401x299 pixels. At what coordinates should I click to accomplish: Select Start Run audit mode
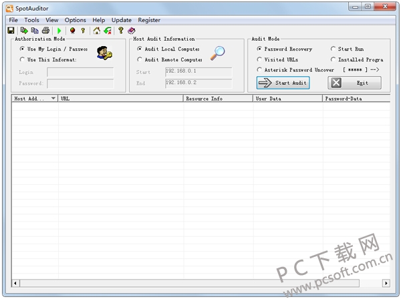pyautogui.click(x=347, y=49)
